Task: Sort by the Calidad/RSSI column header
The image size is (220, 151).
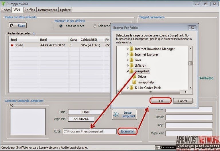Action: pyautogui.click(x=91, y=40)
